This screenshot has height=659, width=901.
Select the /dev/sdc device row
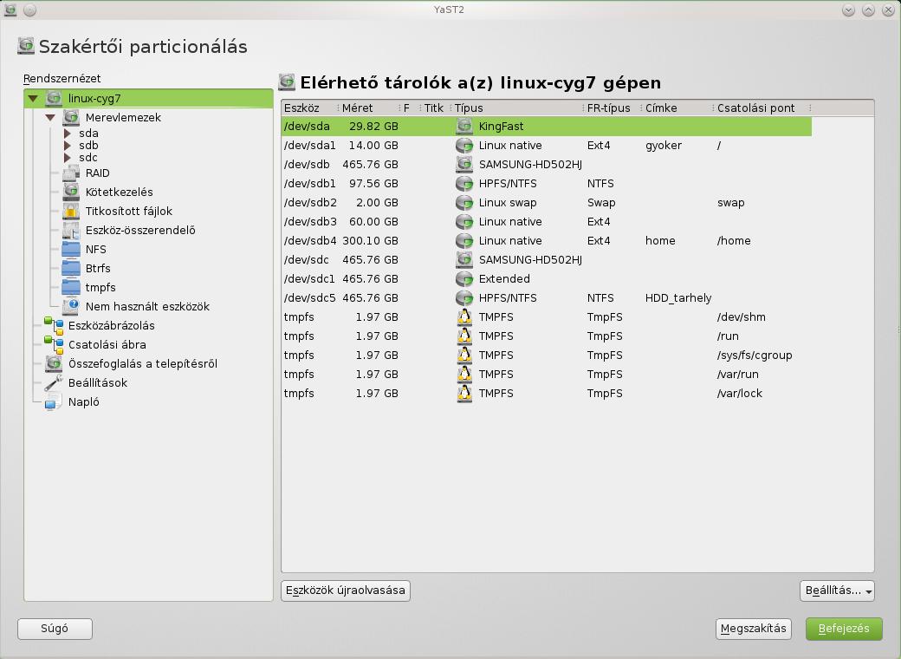tap(547, 260)
